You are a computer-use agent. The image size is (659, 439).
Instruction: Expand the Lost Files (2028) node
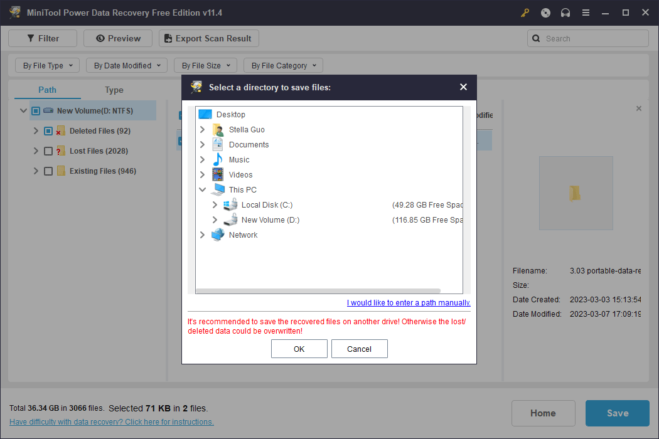point(36,151)
